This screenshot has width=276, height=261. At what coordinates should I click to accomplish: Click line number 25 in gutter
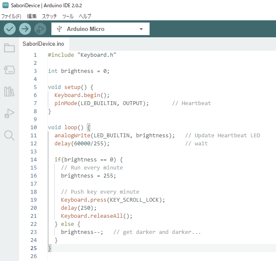pos(33,248)
